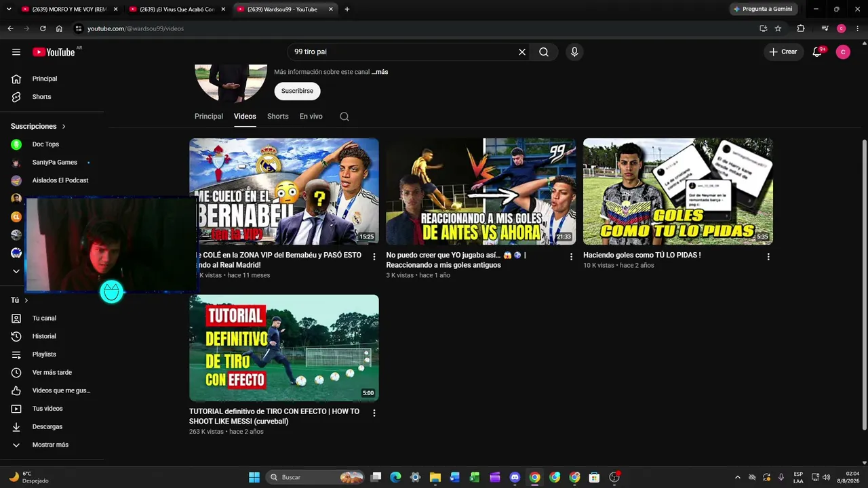Open Discord from the taskbar
The width and height of the screenshot is (868, 488).
pyautogui.click(x=515, y=477)
